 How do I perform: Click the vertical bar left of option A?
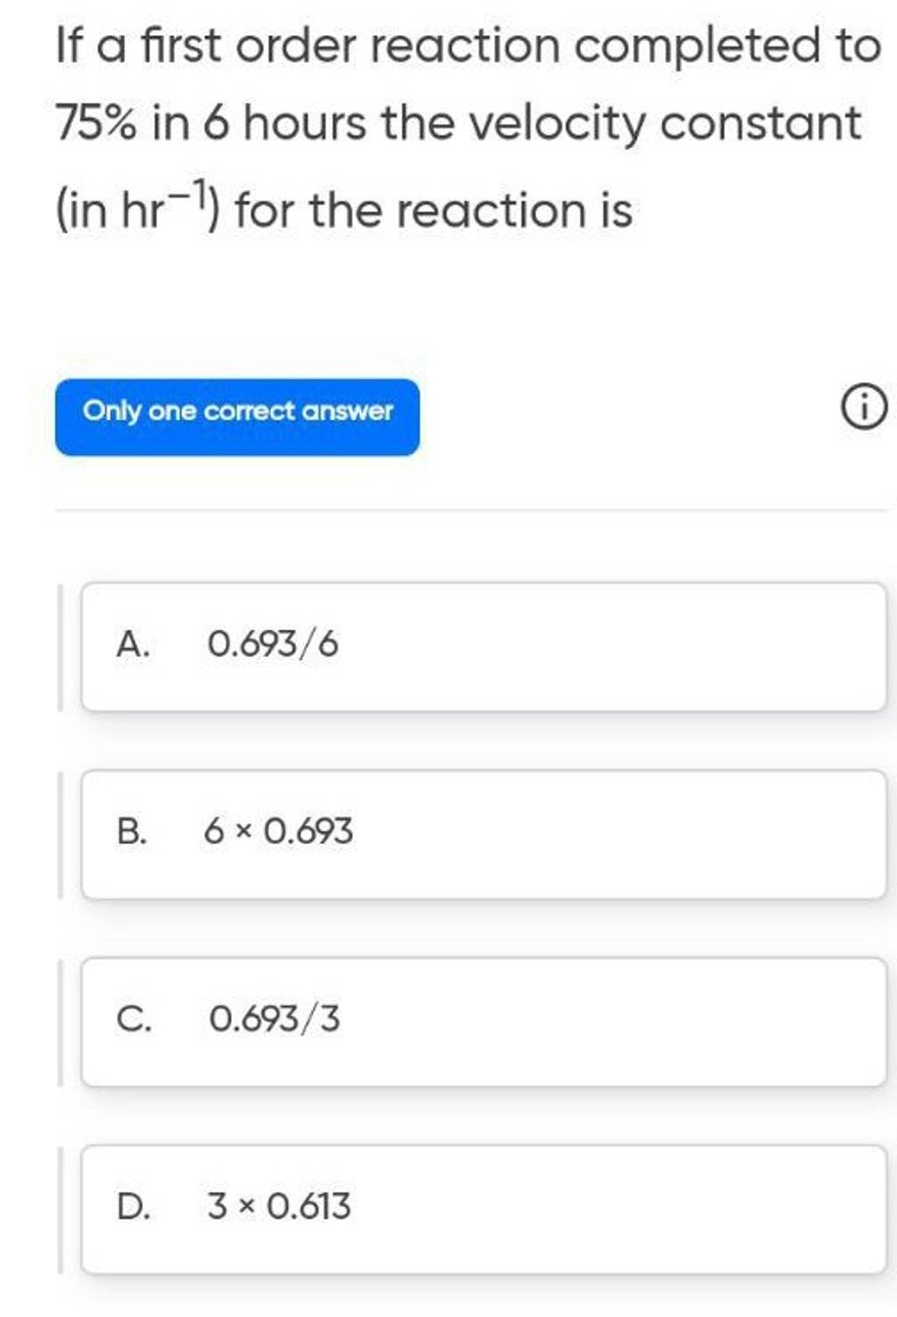pyautogui.click(x=60, y=647)
